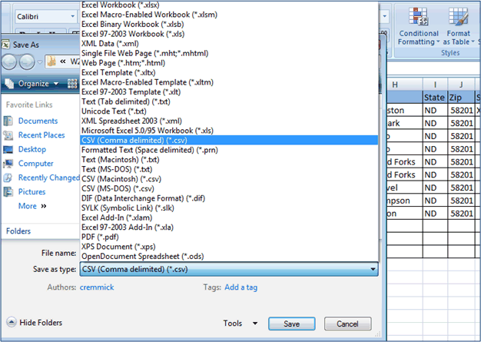
Task: Choose PDF (*.pdf) file type
Action: (x=229, y=237)
